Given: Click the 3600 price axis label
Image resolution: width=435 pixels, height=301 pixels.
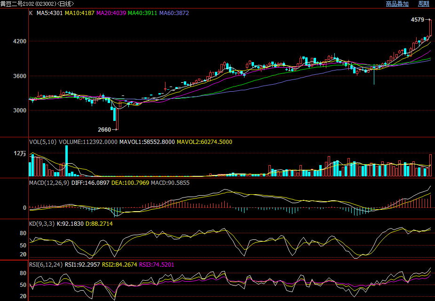Looking at the screenshot, I should (20, 76).
